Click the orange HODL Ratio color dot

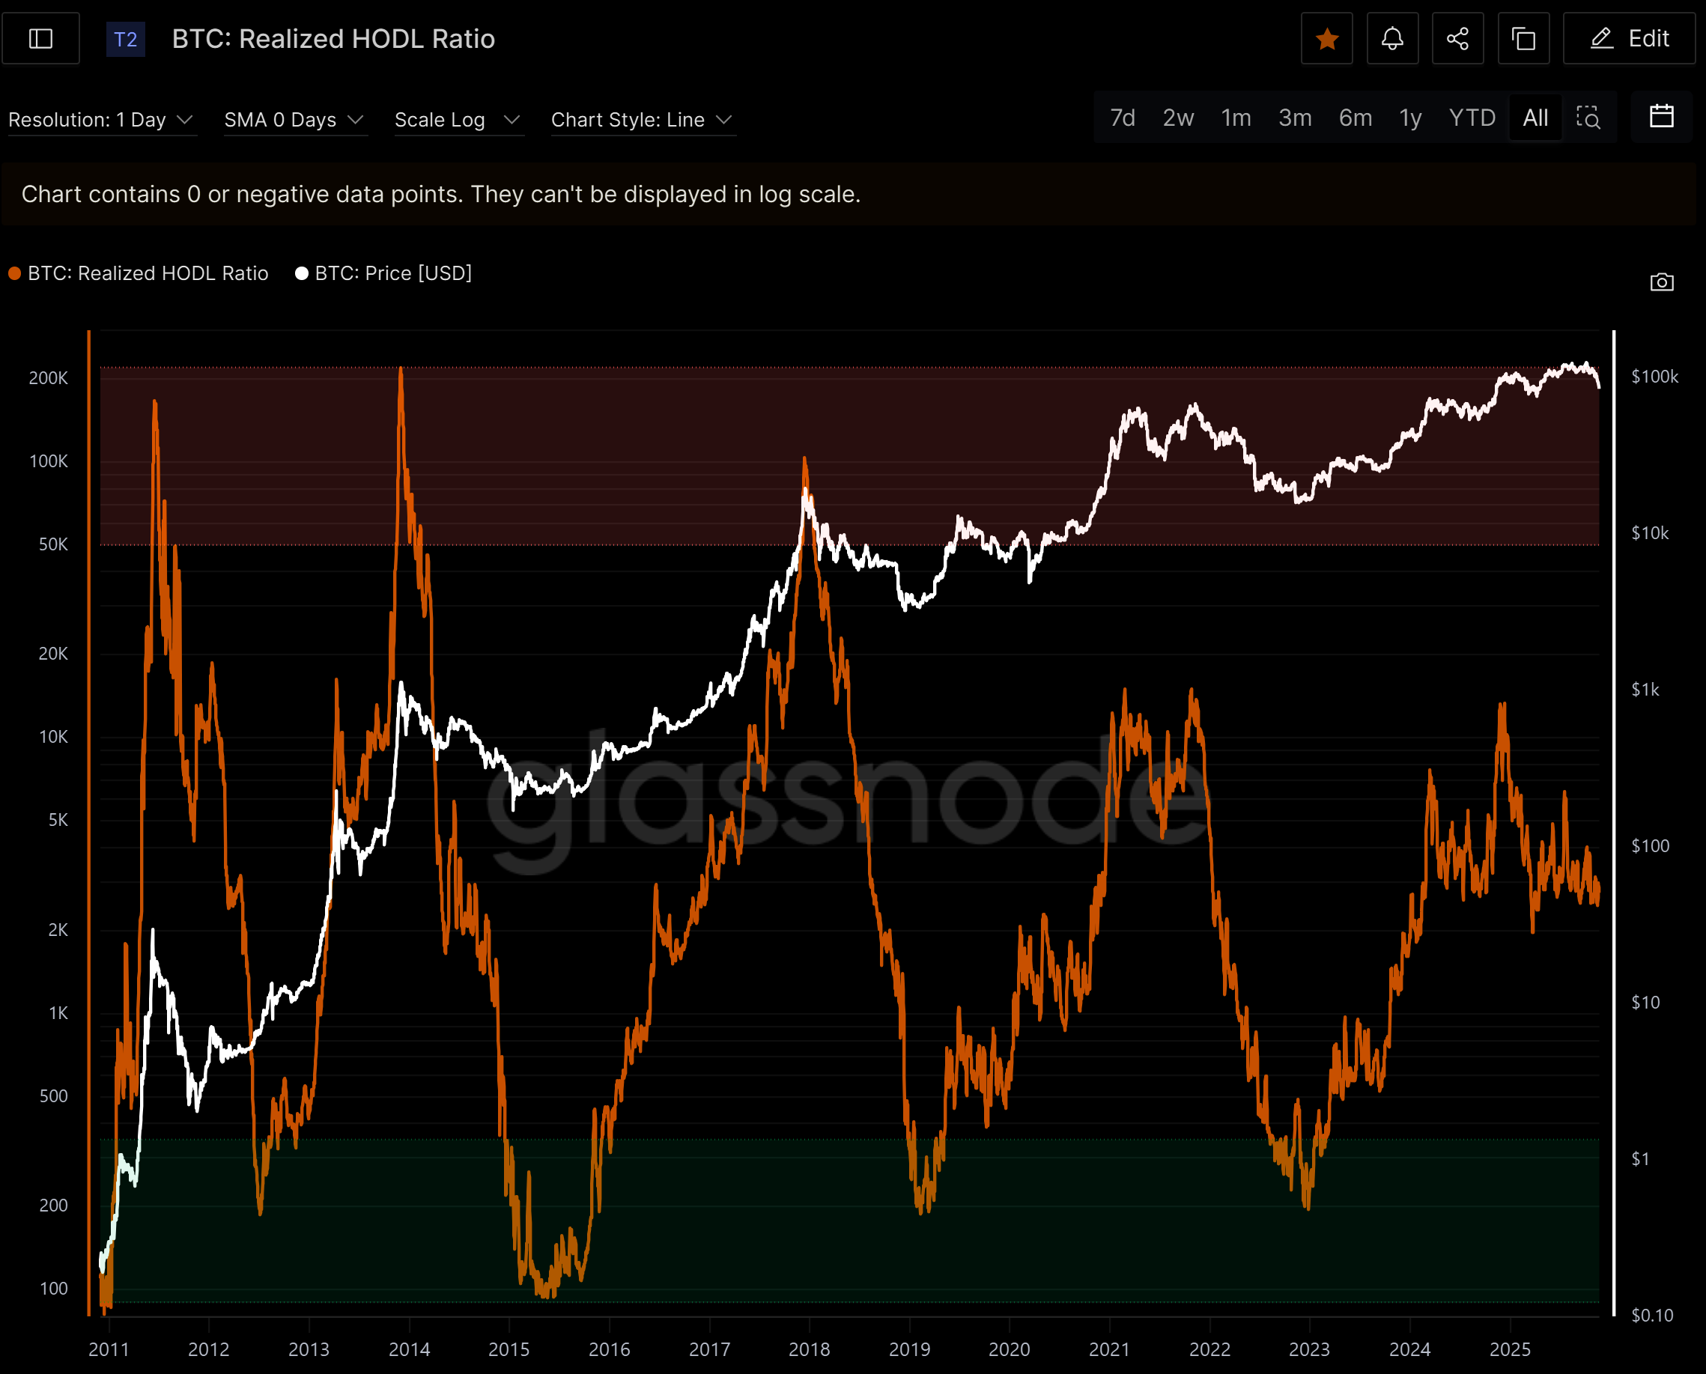(14, 273)
